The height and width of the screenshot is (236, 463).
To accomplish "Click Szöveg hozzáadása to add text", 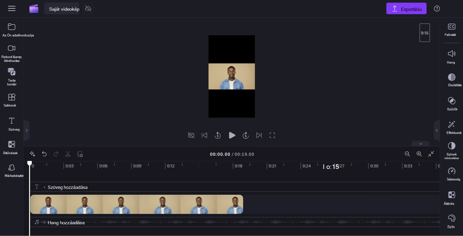I will pos(68,187).
